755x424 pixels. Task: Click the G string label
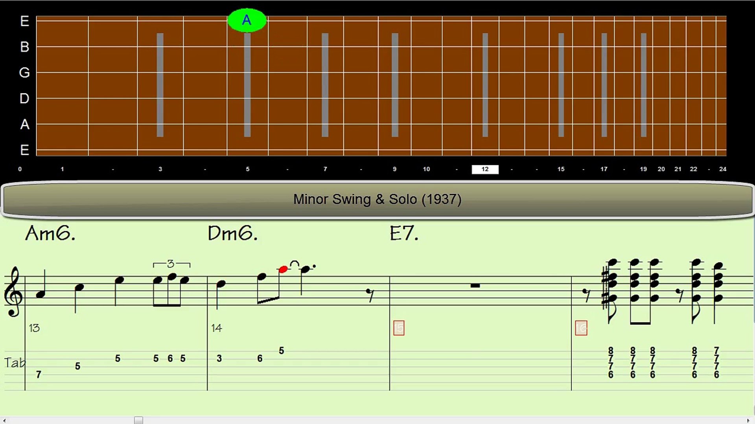point(24,73)
